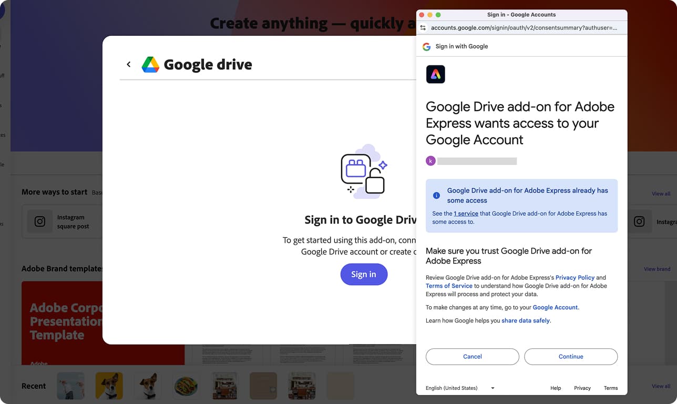Close the Google sign-in popup window
Screen dimensions: 677x404
coord(422,15)
